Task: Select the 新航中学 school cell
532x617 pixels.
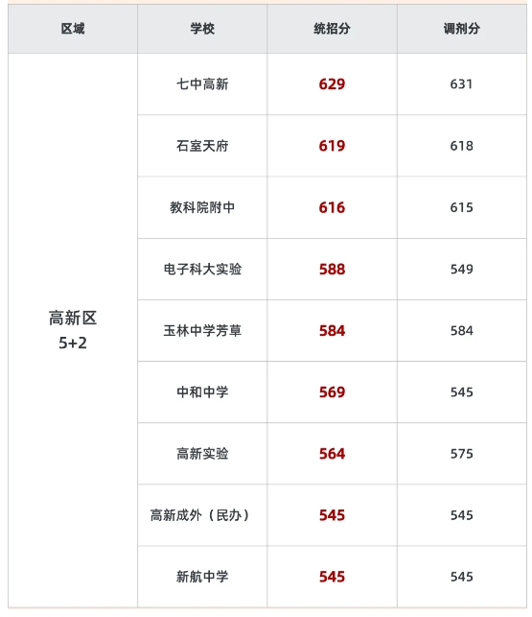Action: [x=202, y=577]
